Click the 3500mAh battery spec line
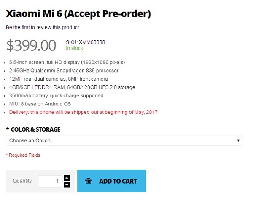 (x=57, y=96)
